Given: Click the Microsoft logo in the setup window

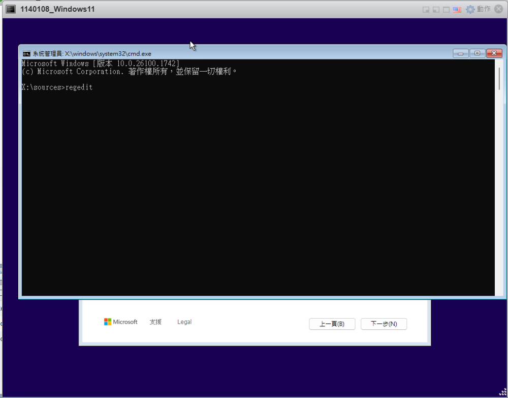Looking at the screenshot, I should 120,322.
